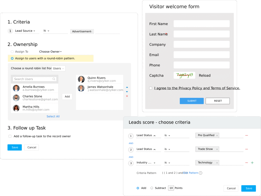This screenshot has width=261, height=196.
Task: Open 'is' operator dropdown in row 3
Action: point(177,163)
